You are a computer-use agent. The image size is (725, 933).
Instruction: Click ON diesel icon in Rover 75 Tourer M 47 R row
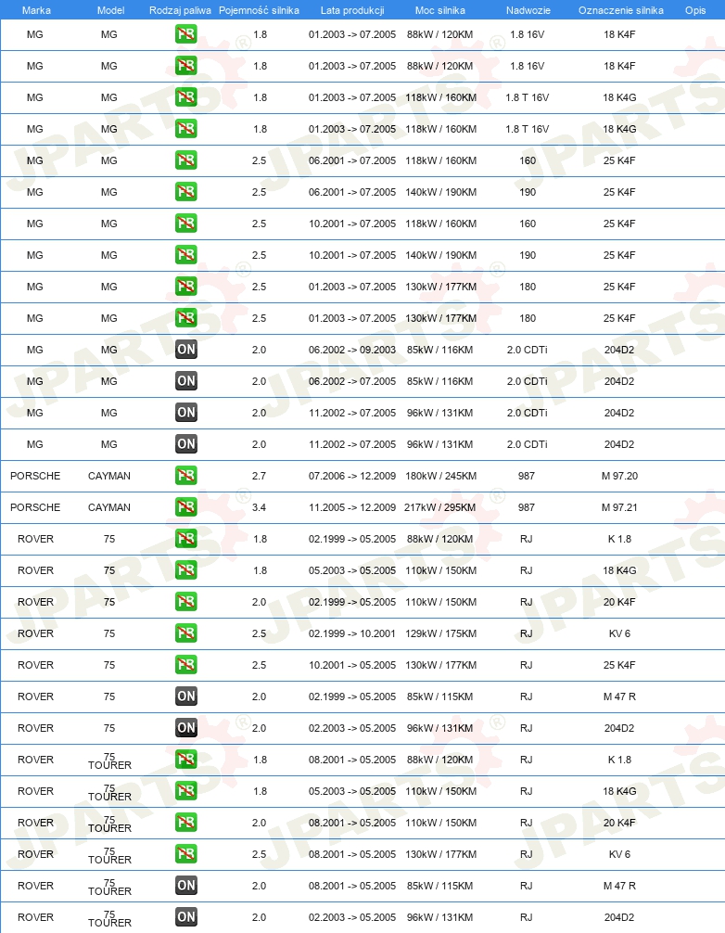point(186,886)
